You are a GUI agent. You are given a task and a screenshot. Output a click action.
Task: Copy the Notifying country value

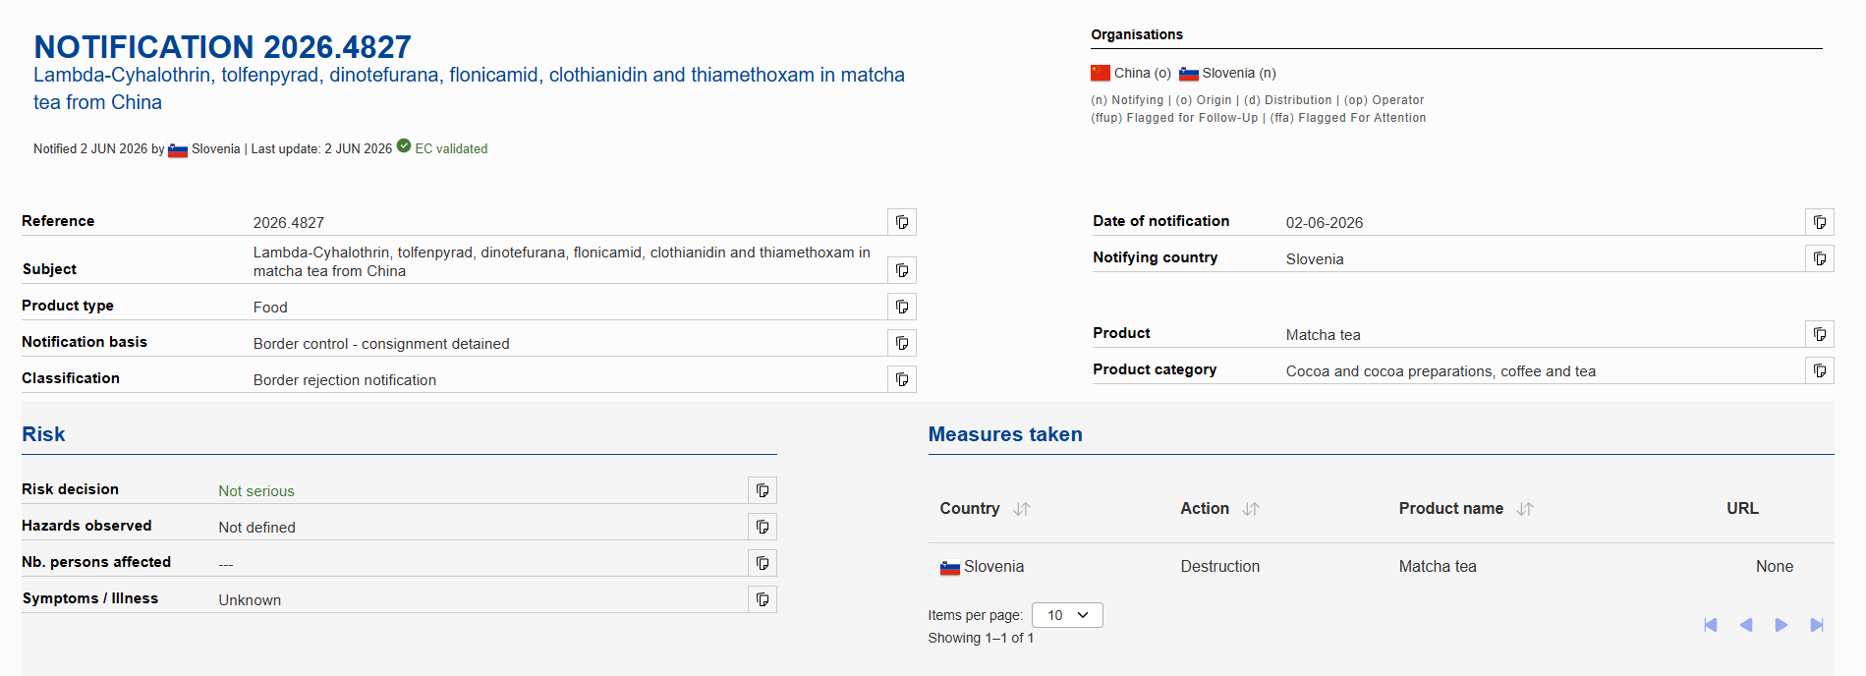(1820, 258)
